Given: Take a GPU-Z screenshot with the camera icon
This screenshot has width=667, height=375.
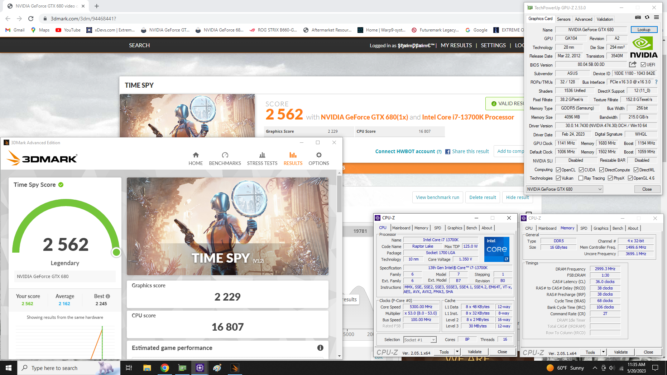Looking at the screenshot, I should click(x=638, y=17).
